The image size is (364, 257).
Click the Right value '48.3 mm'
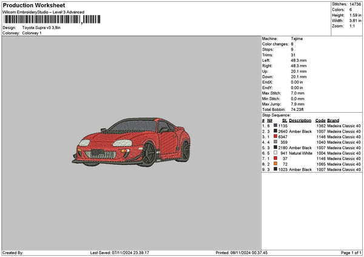[x=298, y=66]
